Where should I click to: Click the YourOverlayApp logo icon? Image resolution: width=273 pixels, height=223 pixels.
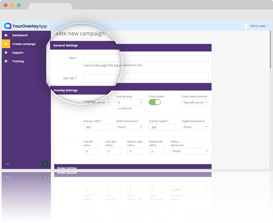pyautogui.click(x=7, y=26)
